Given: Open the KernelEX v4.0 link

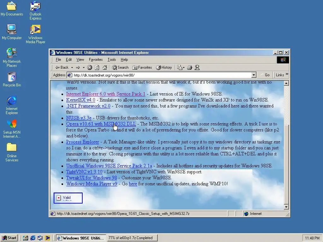Looking at the screenshot, I should click(80, 100).
